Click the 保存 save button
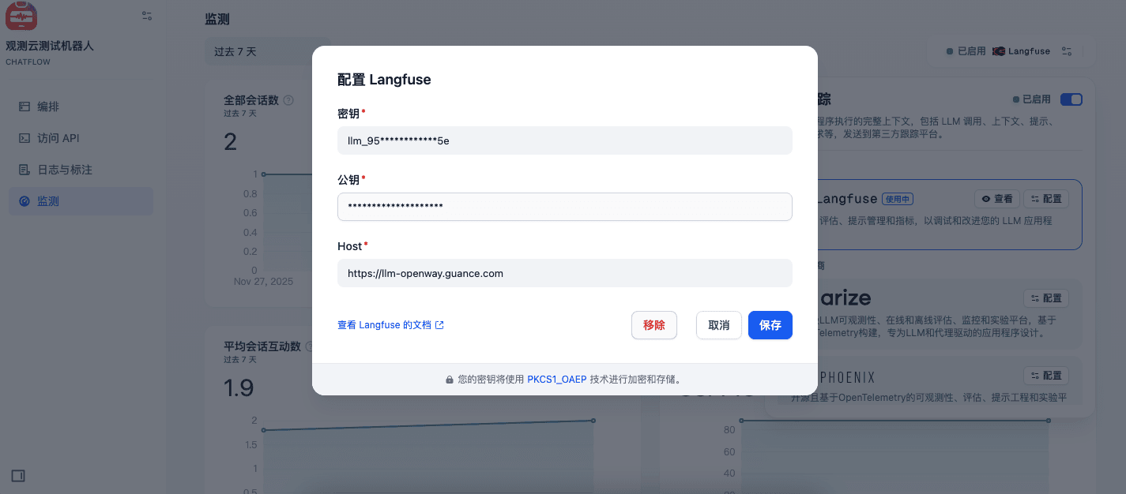Viewport: 1126px width, 494px height. pos(770,325)
